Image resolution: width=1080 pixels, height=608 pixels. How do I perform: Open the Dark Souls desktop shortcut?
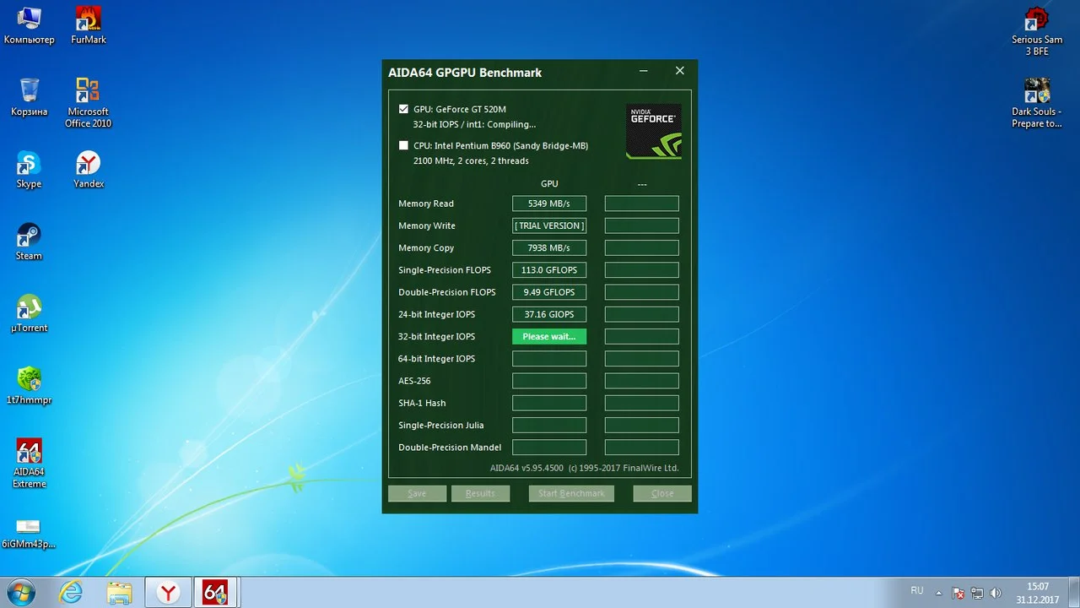[x=1036, y=91]
